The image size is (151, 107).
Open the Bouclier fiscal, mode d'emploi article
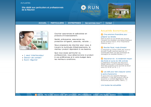115,47
